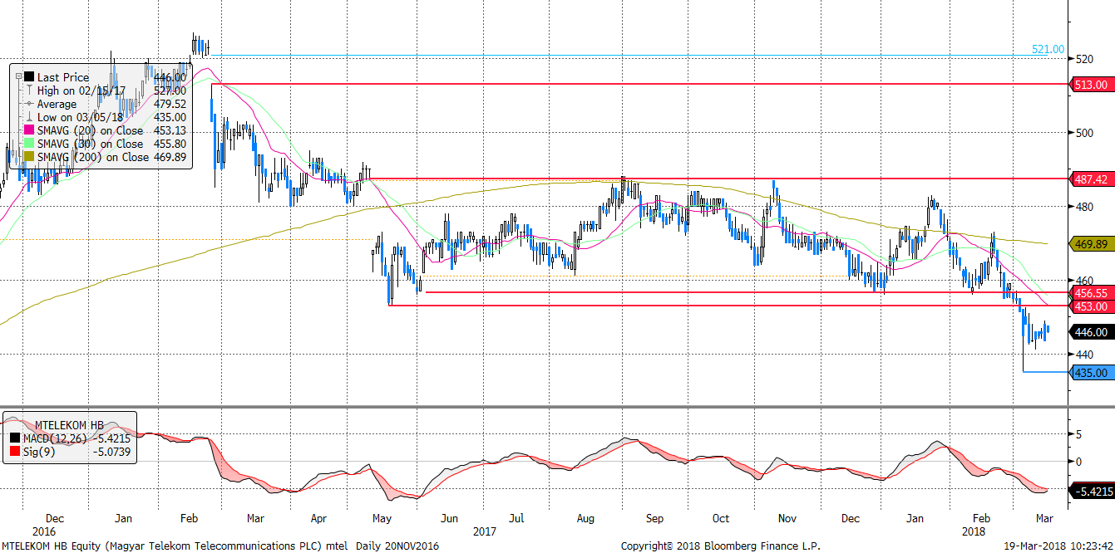
Task: Click the 'Jun' month label on time axis
Action: pos(448,518)
